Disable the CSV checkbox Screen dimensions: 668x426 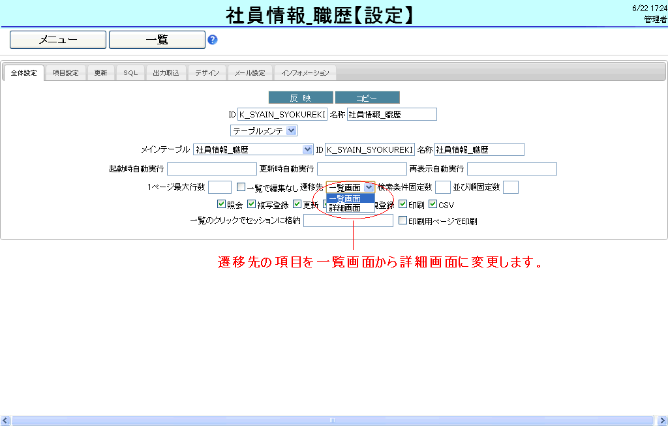click(x=433, y=205)
